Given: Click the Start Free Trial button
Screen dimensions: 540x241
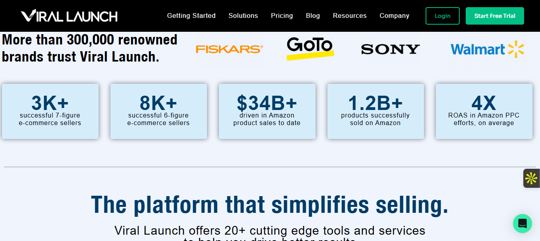Looking at the screenshot, I should [x=495, y=16].
